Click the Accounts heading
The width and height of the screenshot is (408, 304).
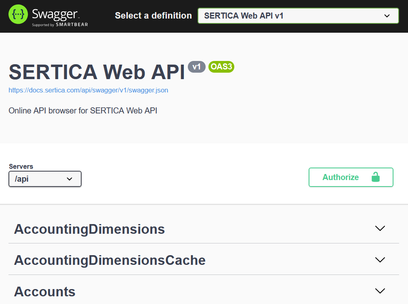click(44, 291)
